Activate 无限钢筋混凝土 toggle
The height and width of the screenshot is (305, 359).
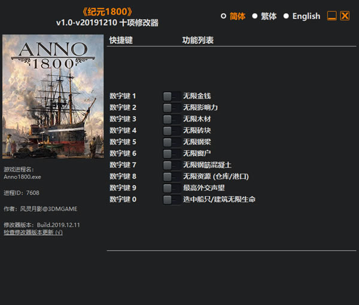pyautogui.click(x=172, y=164)
